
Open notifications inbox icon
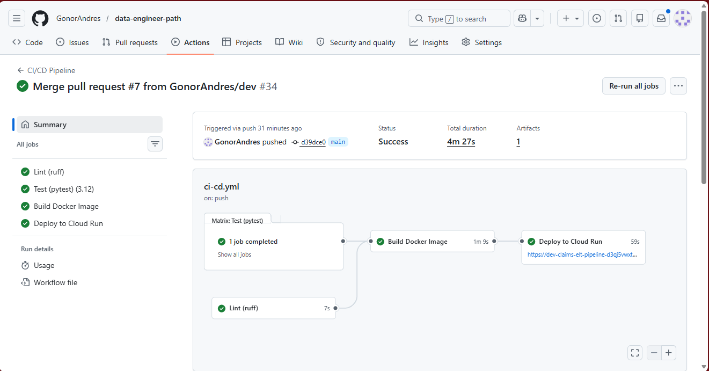click(x=661, y=18)
